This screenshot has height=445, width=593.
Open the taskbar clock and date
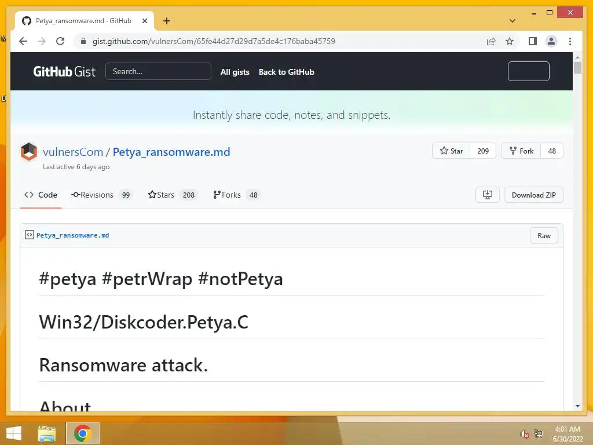(x=568, y=434)
